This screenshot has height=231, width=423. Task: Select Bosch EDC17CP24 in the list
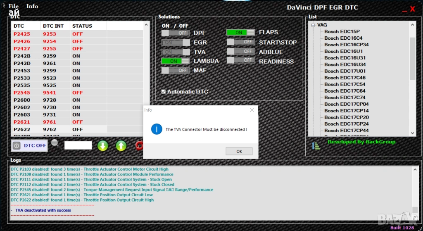click(x=347, y=124)
